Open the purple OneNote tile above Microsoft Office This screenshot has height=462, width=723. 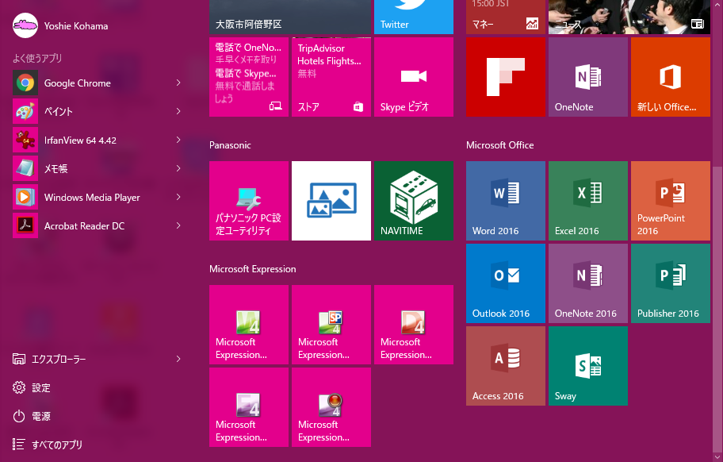pyautogui.click(x=588, y=77)
